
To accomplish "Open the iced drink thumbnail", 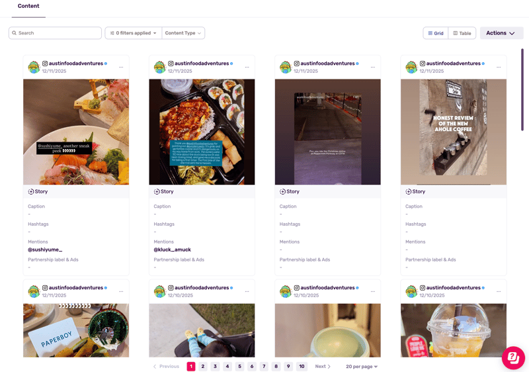I will point(454,330).
